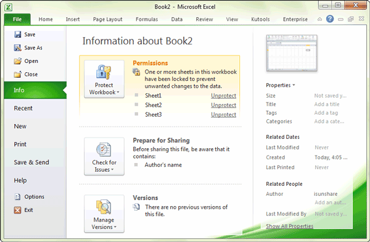Switch to the Review tab
This screenshot has width=370, height=242.
204,19
